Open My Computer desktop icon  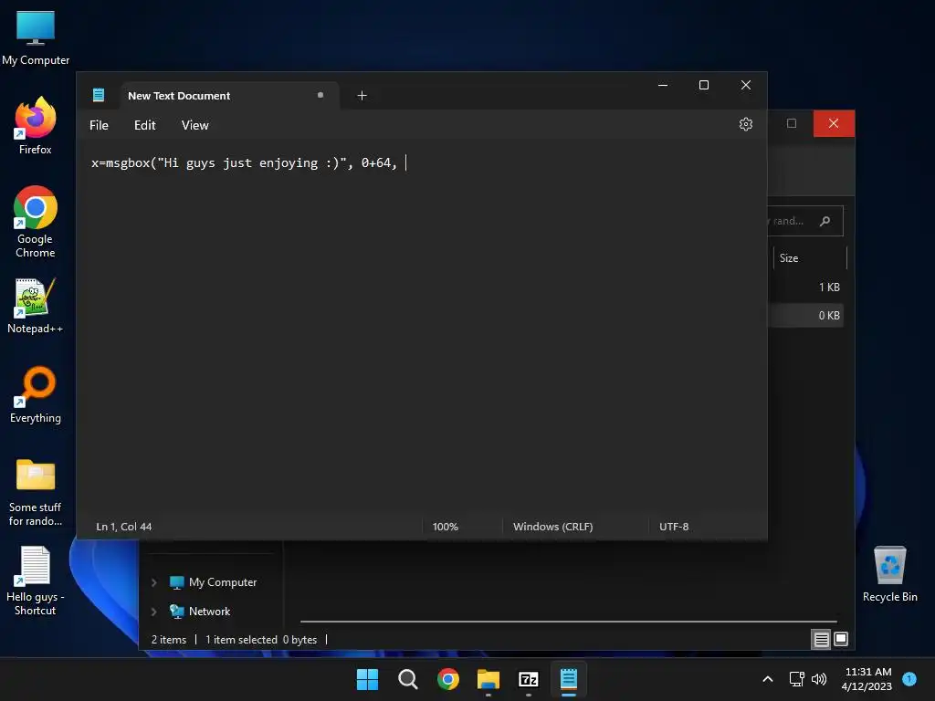[36, 37]
